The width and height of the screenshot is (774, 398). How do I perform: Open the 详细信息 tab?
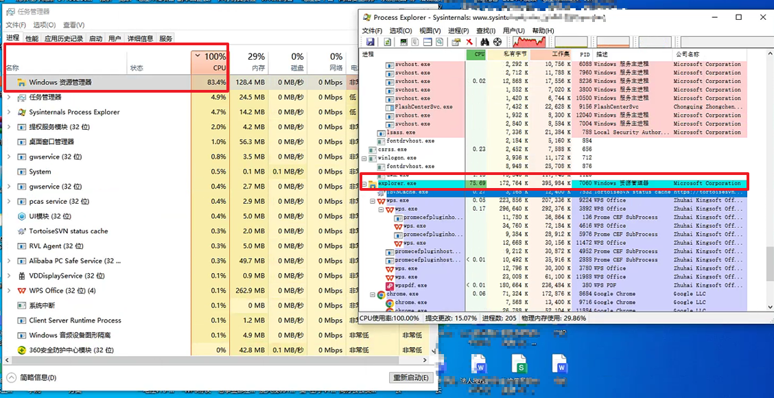point(140,38)
